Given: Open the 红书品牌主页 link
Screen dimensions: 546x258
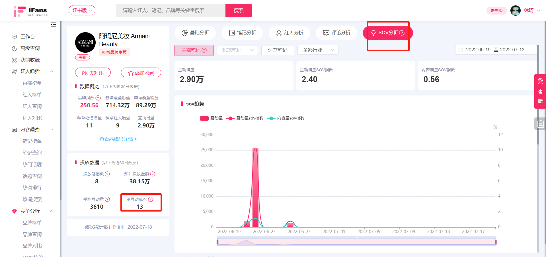Looking at the screenshot, I should coord(114,52).
